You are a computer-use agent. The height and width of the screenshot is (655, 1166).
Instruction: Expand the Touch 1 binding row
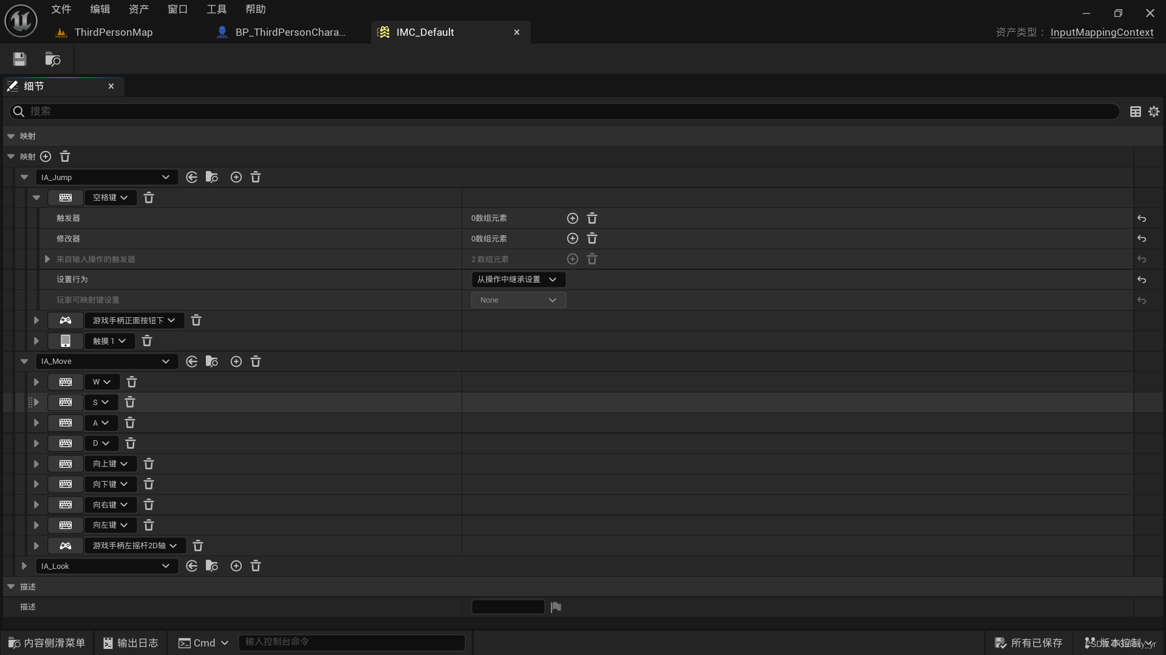36,341
